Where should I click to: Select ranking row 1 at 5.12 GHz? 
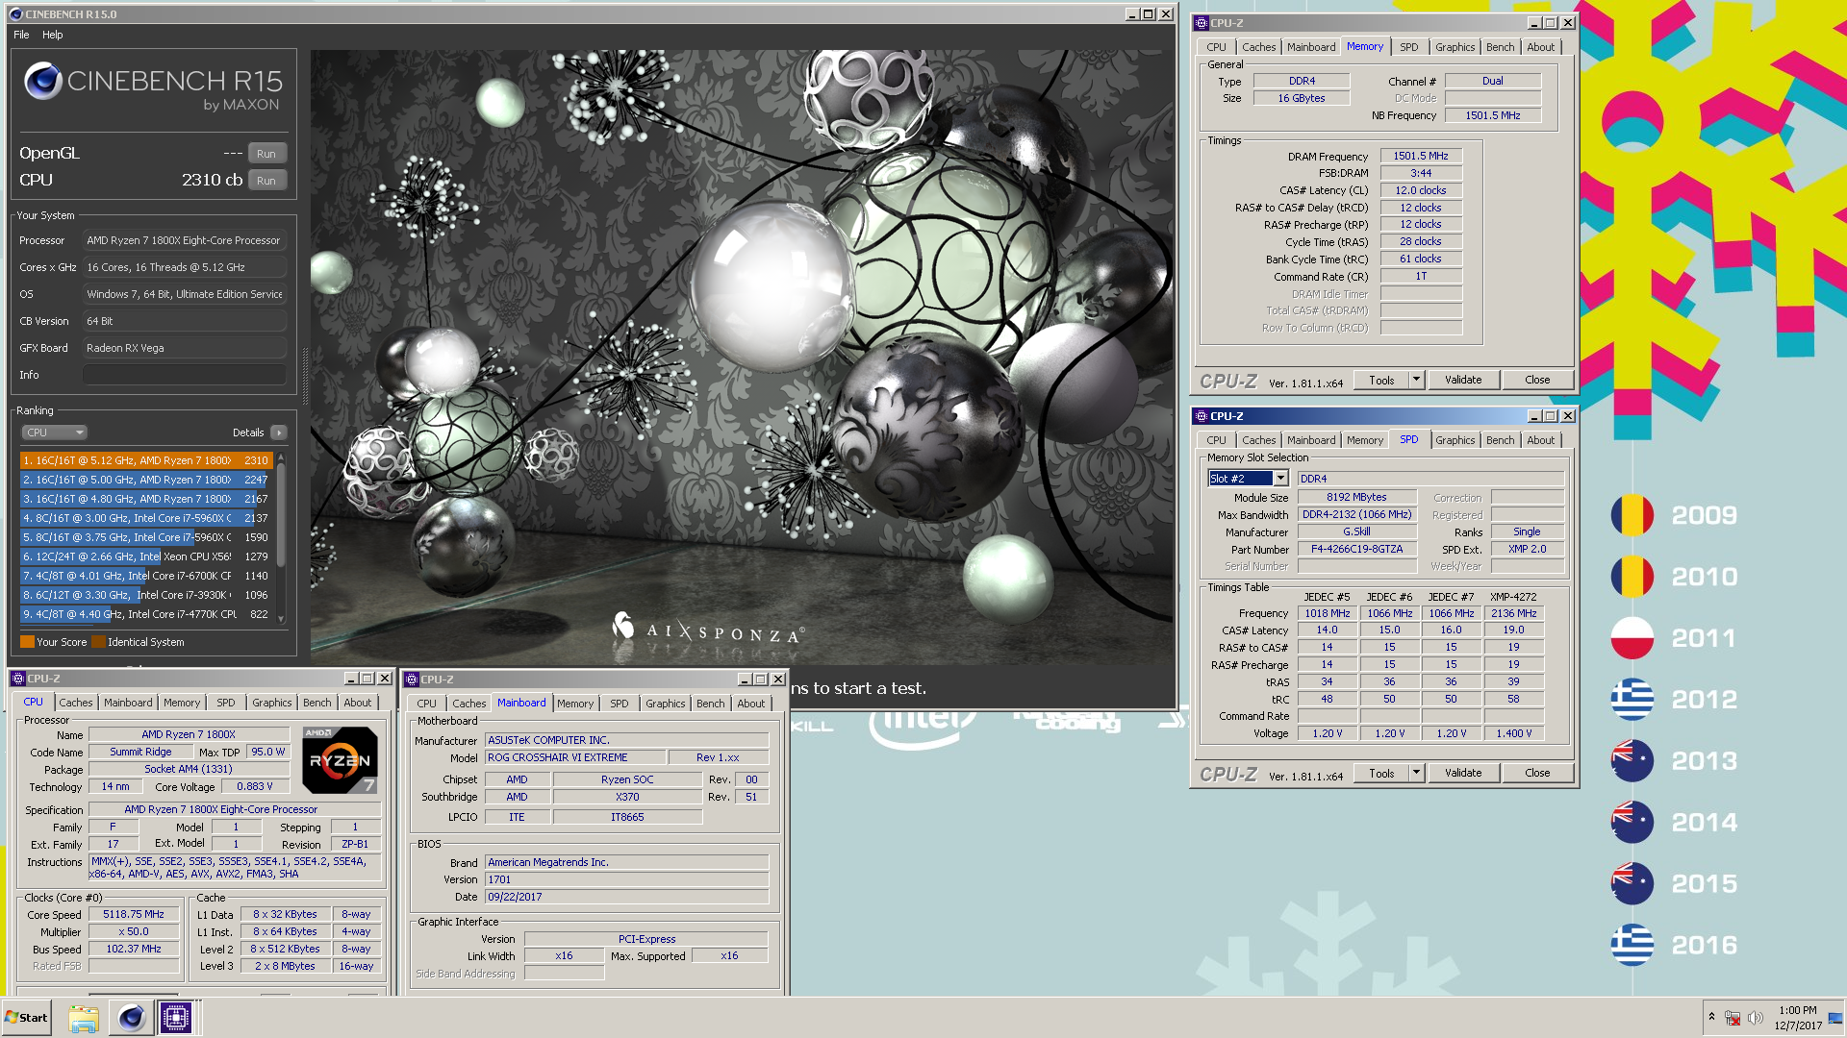click(146, 461)
